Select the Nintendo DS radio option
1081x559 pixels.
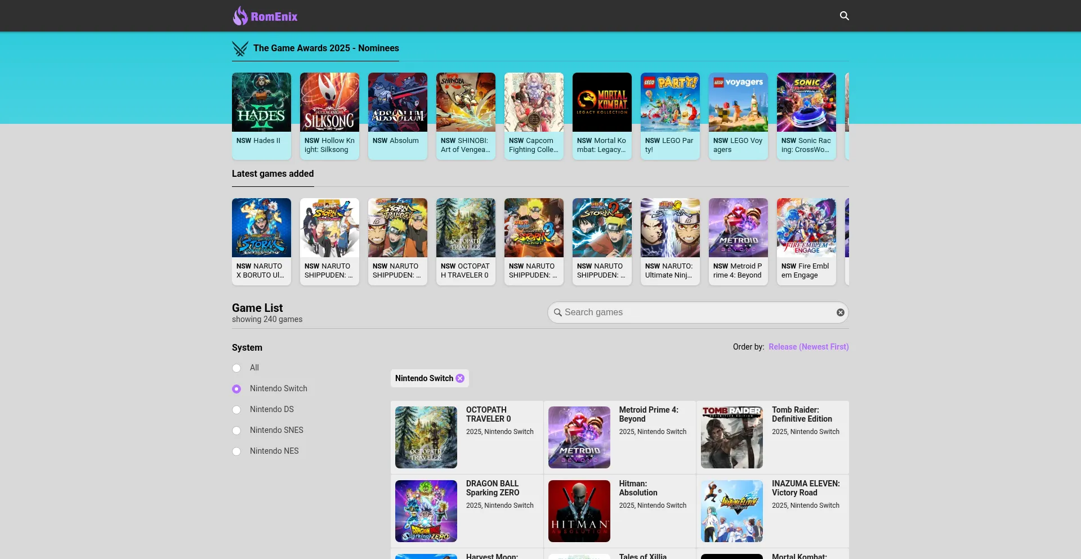(236, 410)
